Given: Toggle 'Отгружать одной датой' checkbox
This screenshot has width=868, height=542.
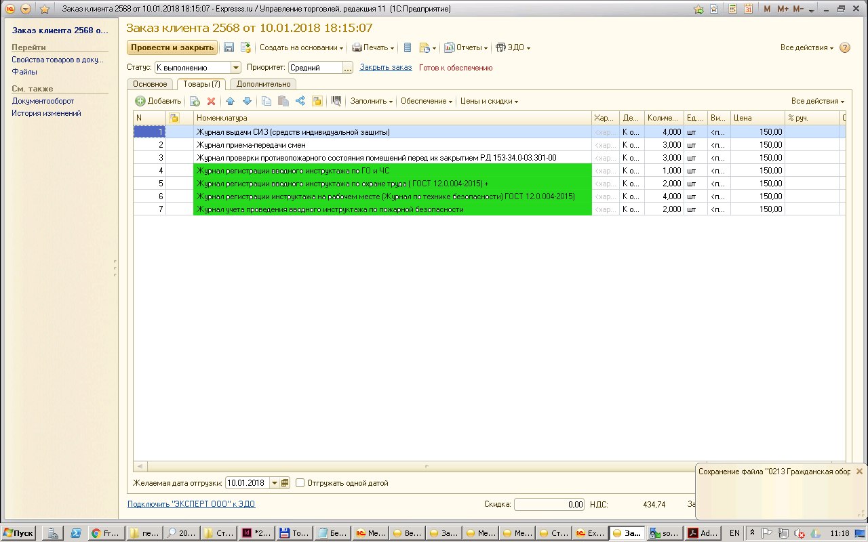Looking at the screenshot, I should point(300,483).
